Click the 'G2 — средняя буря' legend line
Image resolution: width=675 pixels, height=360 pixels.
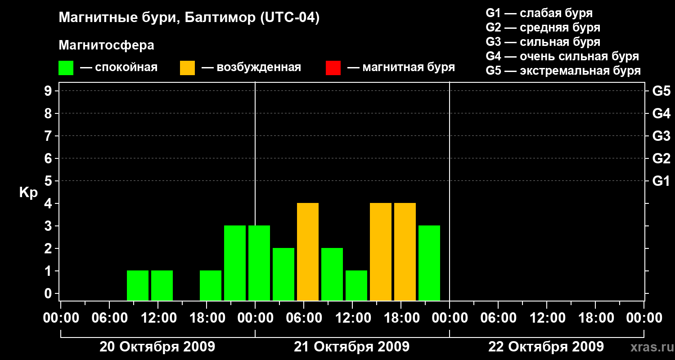(x=543, y=27)
